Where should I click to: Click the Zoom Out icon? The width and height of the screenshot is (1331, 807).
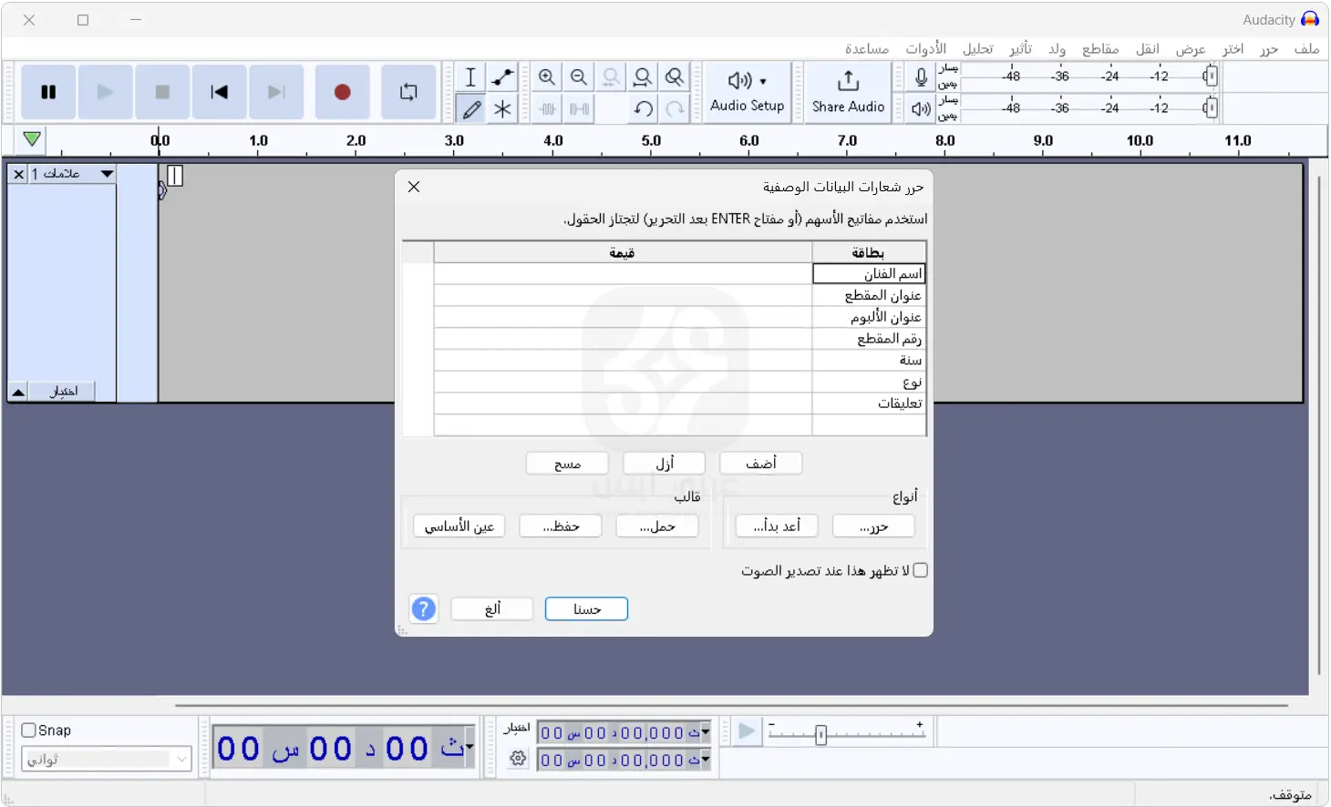[x=579, y=77]
